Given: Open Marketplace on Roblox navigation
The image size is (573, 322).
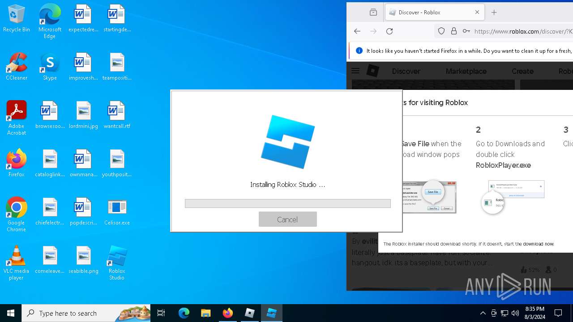Looking at the screenshot, I should pos(466,71).
